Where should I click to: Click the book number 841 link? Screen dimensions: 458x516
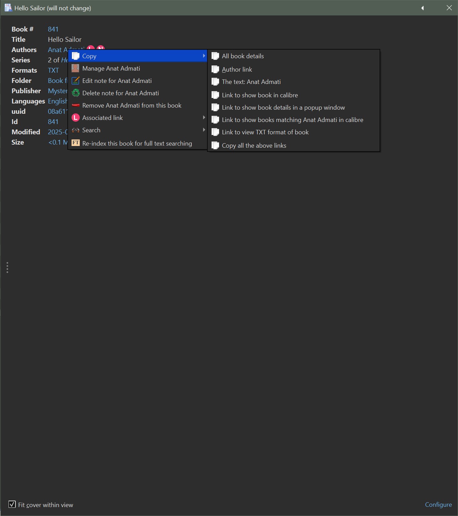click(x=53, y=29)
